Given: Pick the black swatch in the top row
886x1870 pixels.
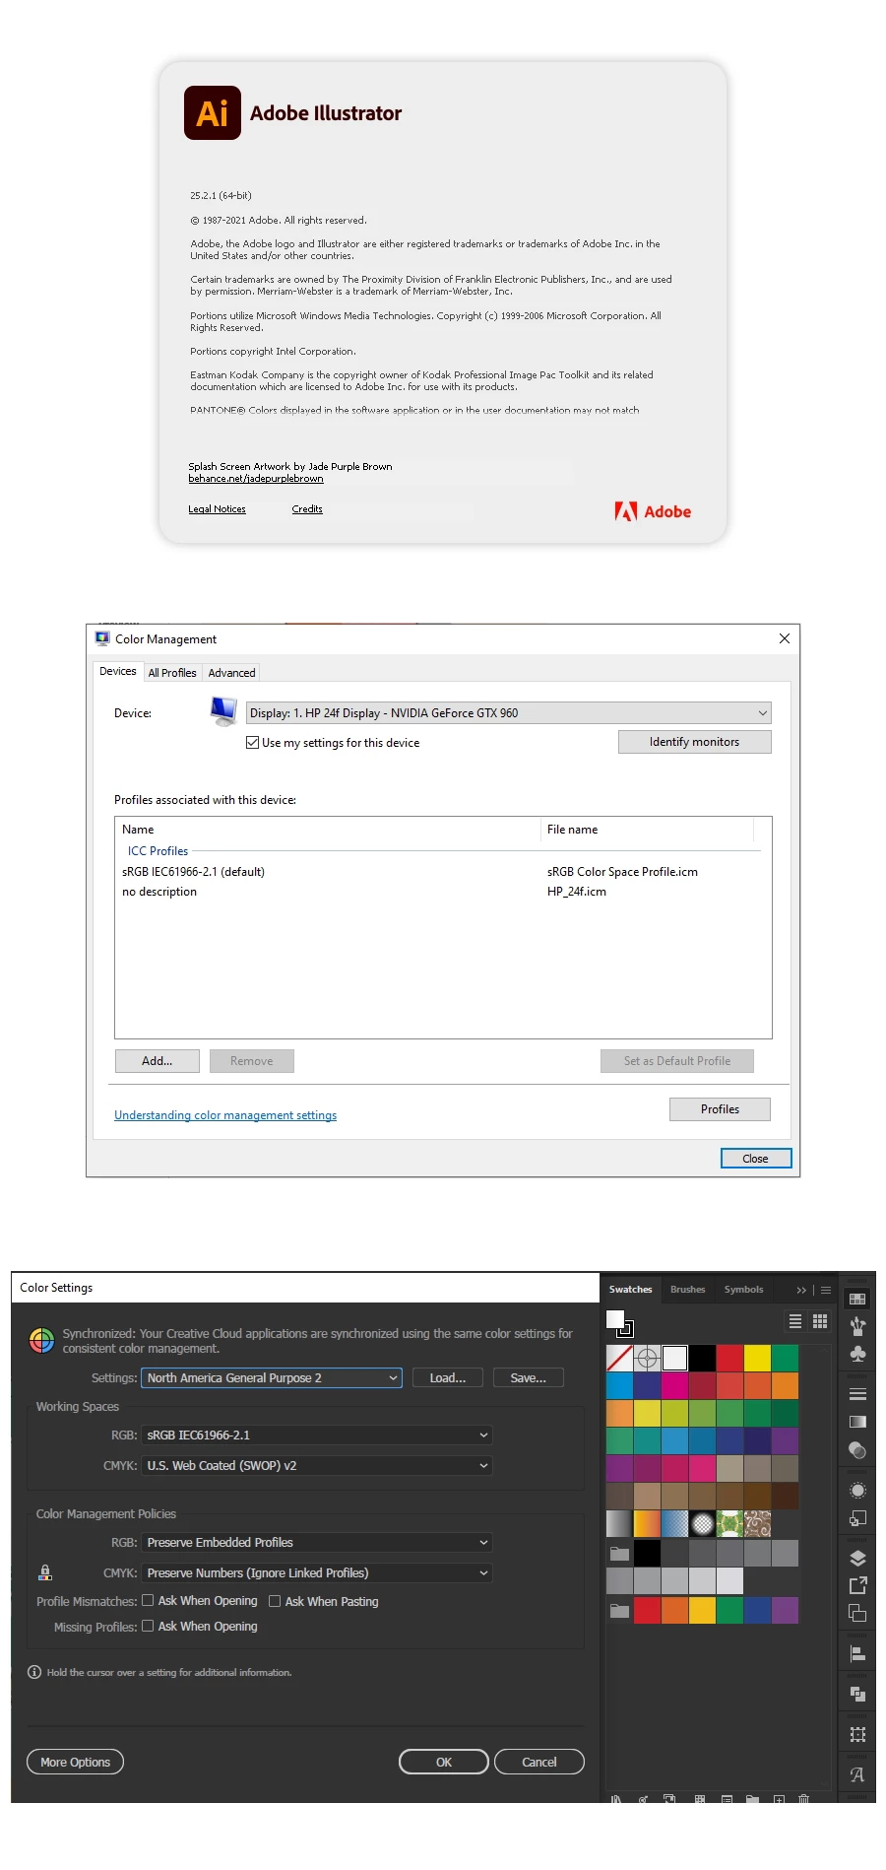Looking at the screenshot, I should [x=702, y=1358].
